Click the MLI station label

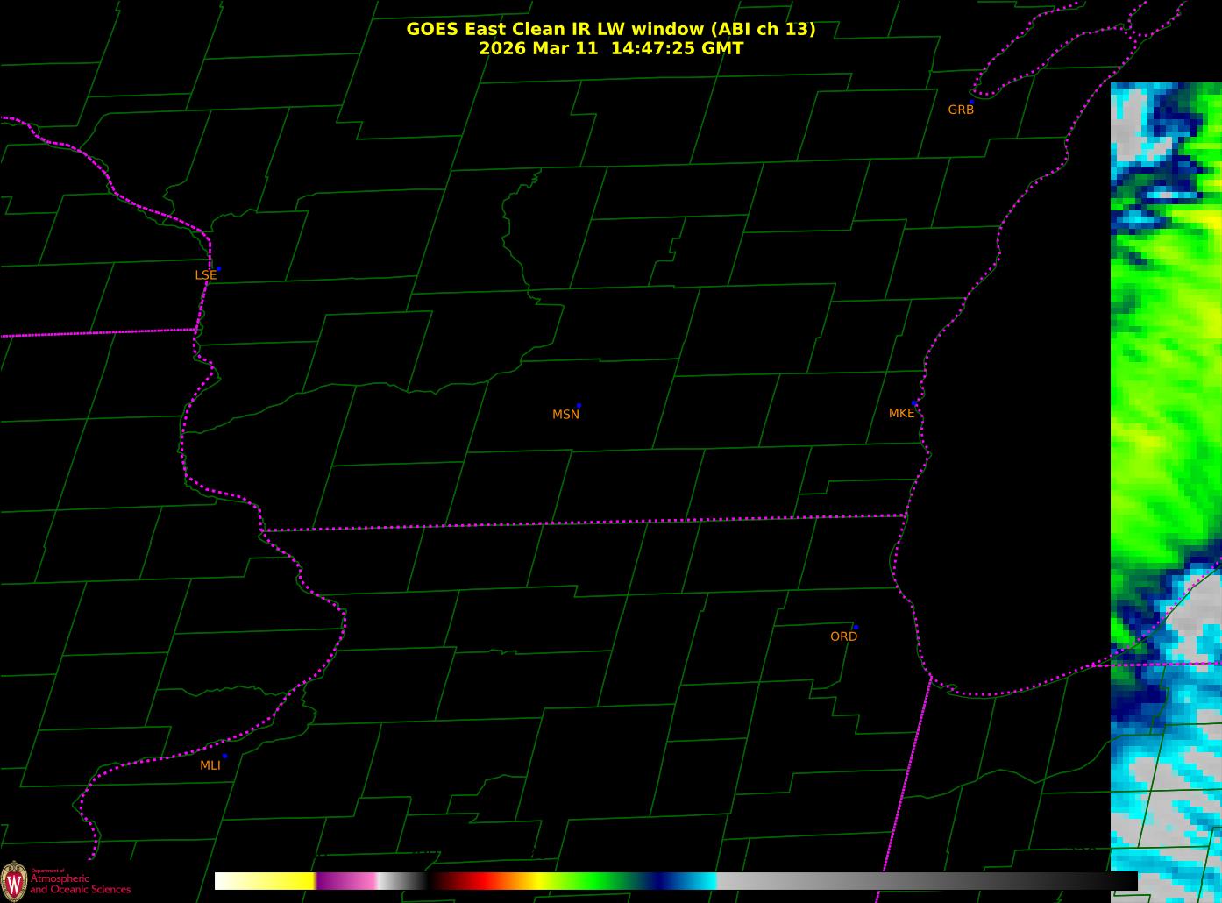(210, 765)
